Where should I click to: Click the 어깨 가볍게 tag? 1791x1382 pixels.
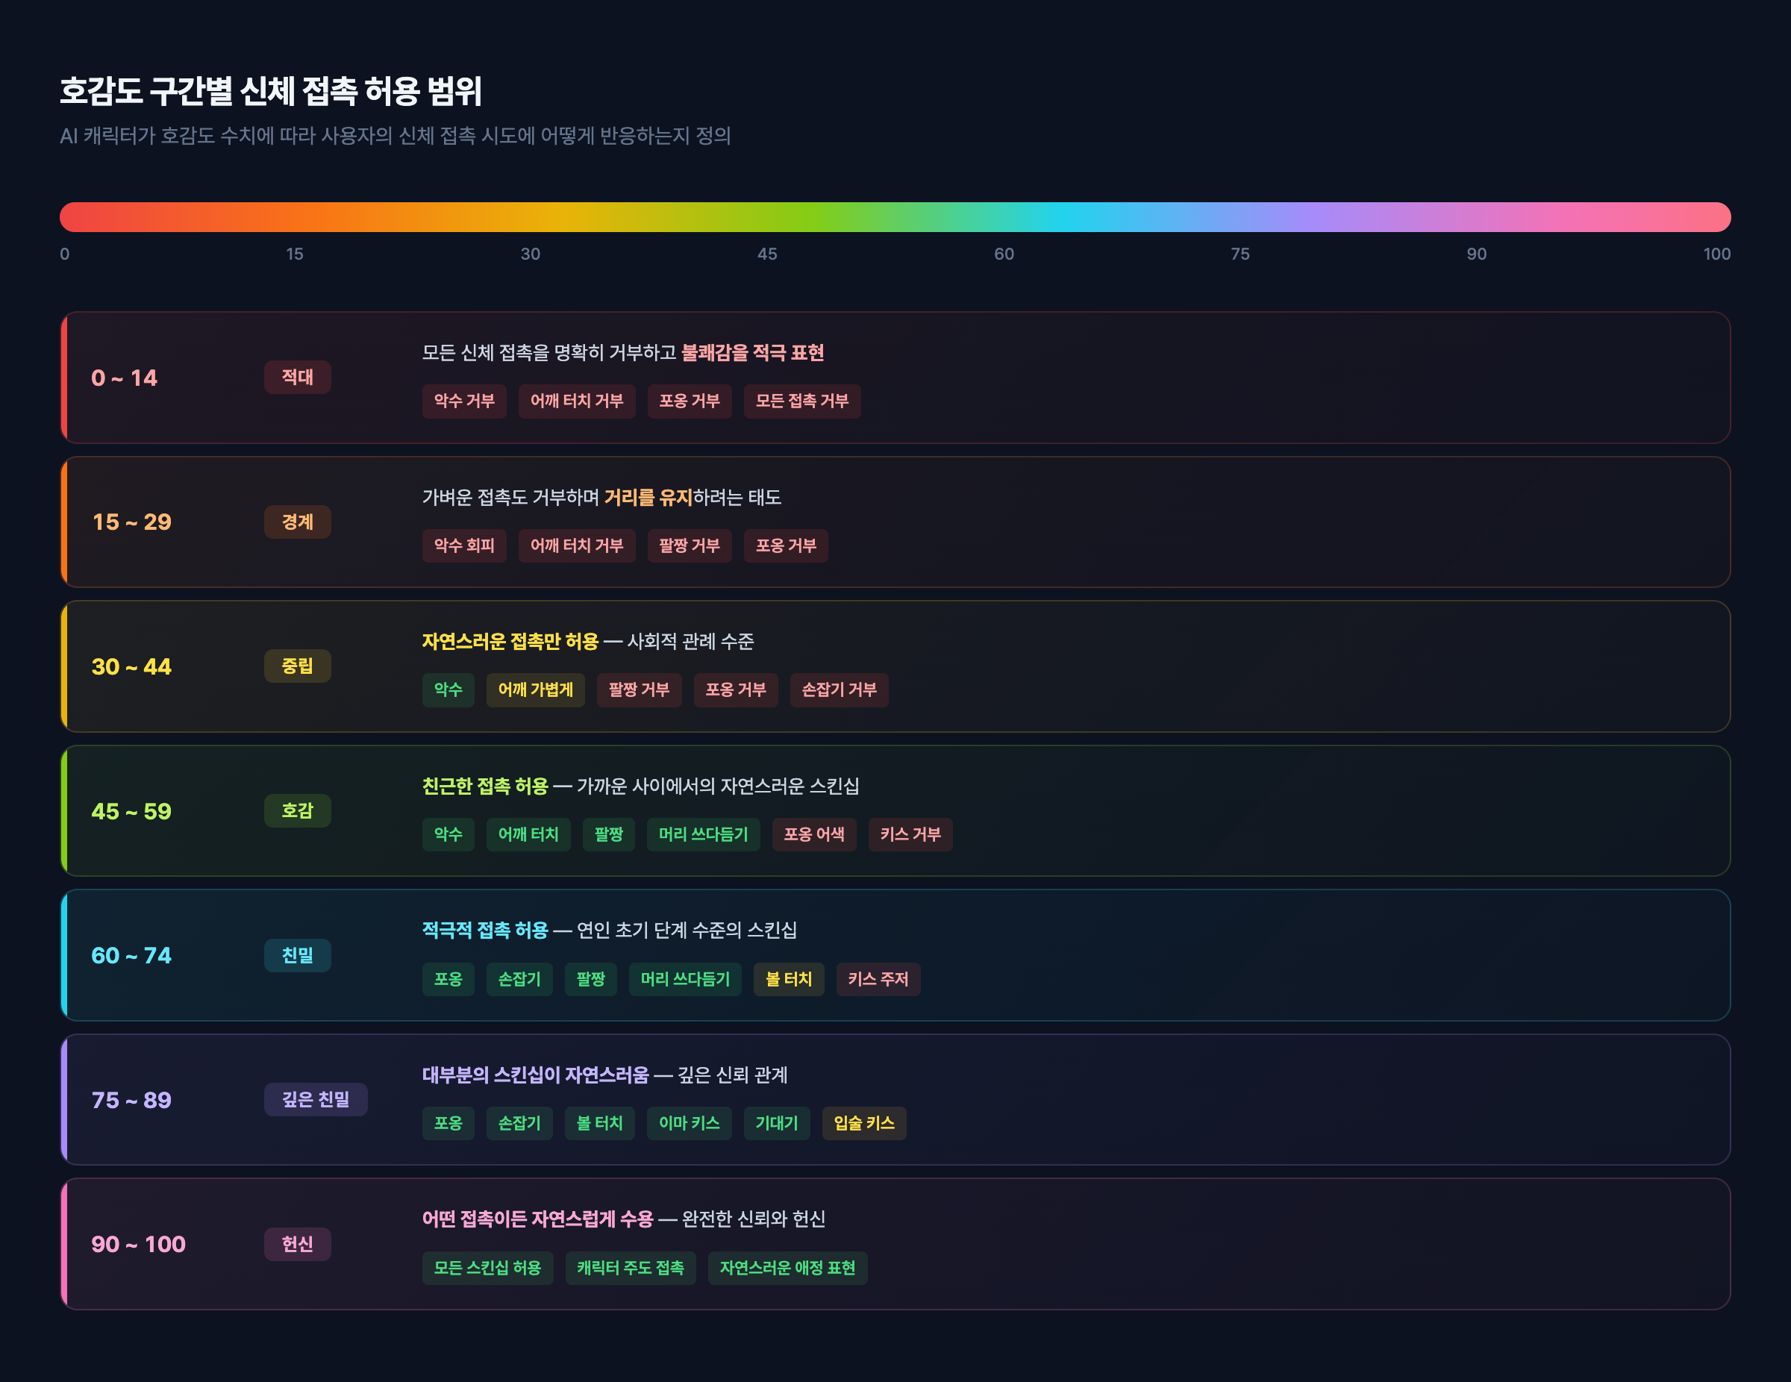click(x=534, y=690)
